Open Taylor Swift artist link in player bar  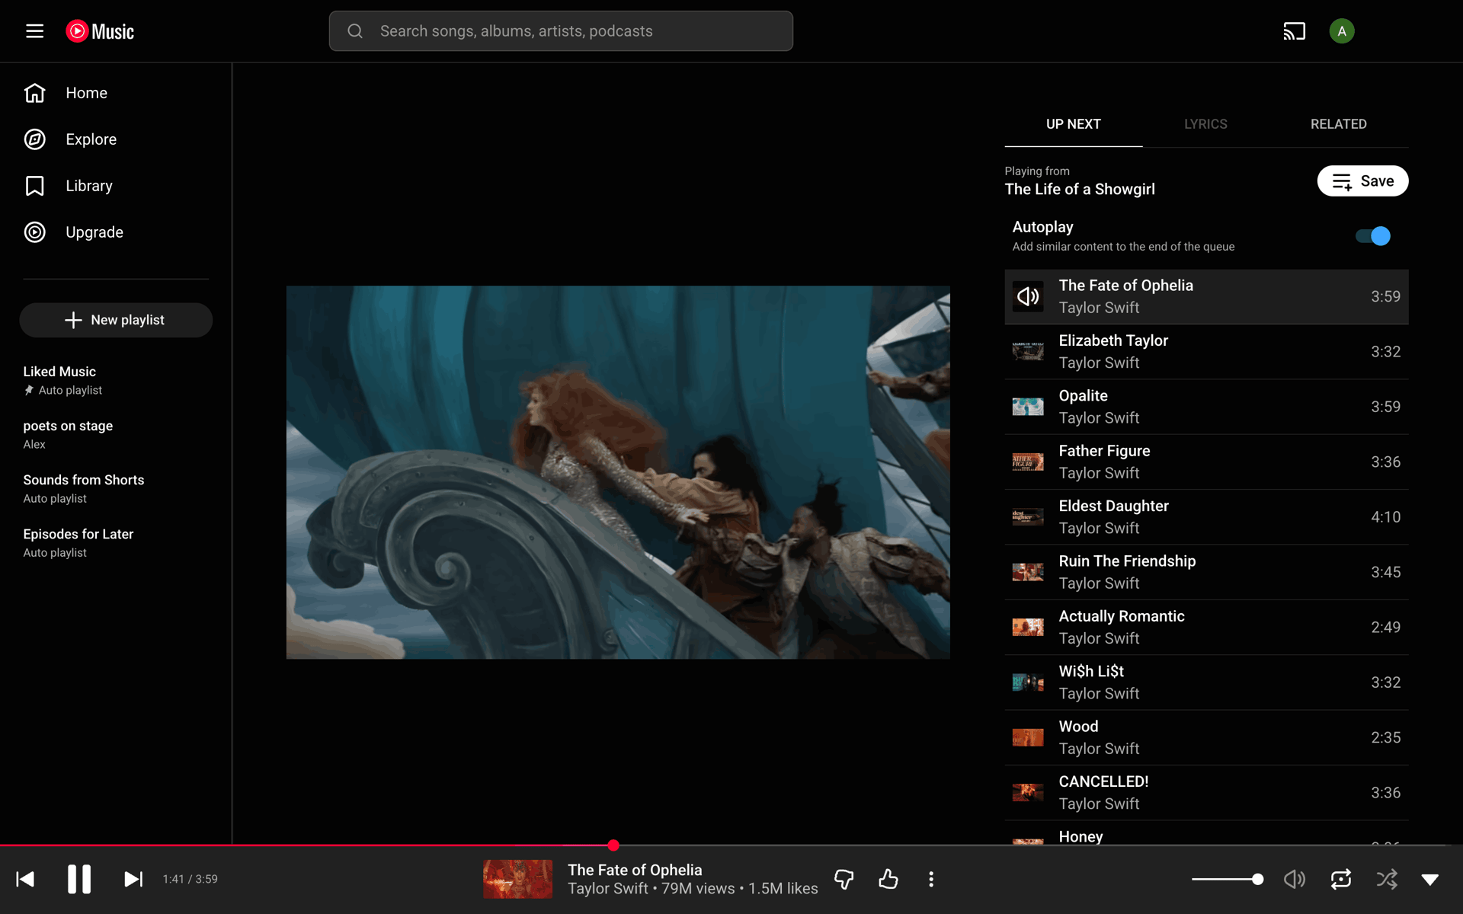(607, 889)
